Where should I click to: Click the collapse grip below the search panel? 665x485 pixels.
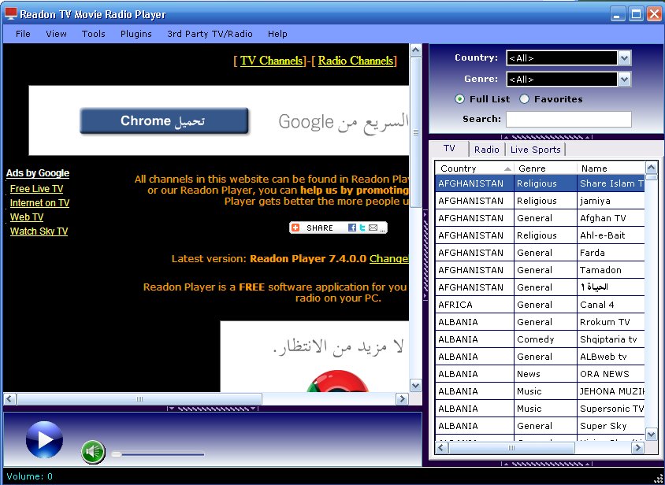[547, 137]
